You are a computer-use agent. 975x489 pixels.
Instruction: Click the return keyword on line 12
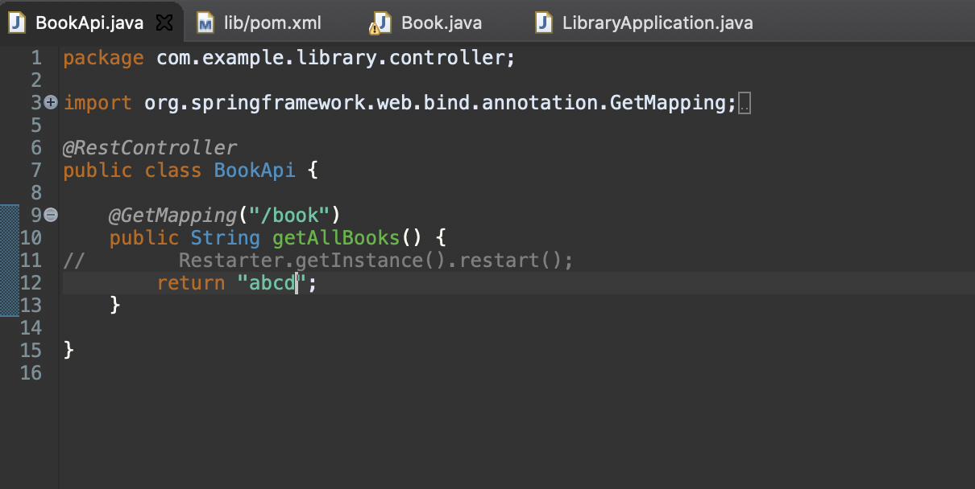(191, 283)
